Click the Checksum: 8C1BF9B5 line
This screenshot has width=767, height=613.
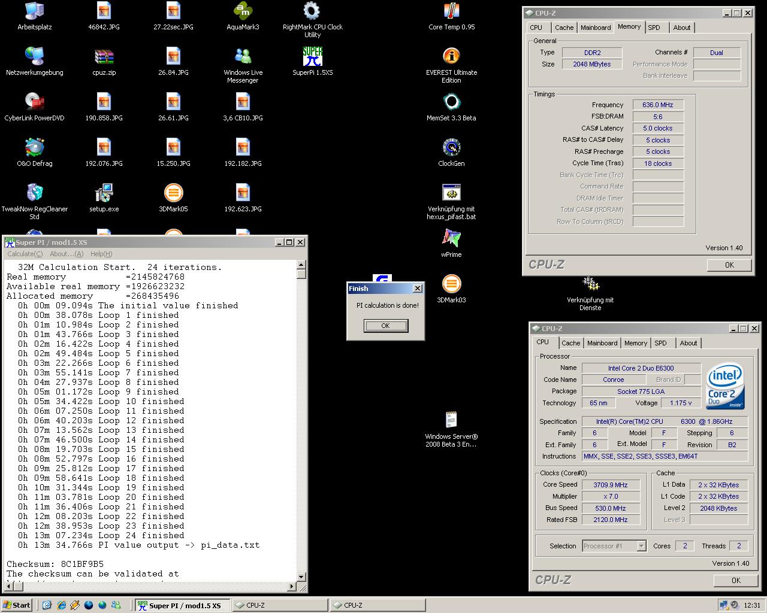[55, 564]
